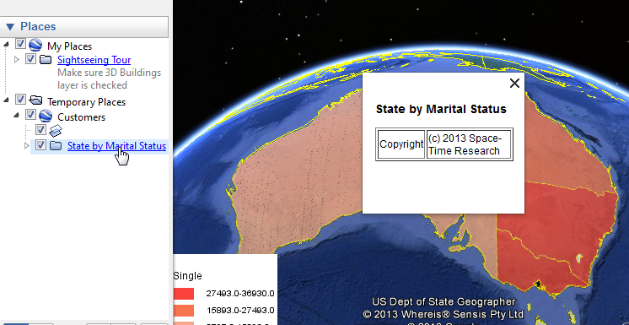Click the orange 15893.0-27493.0 legend swatch

(184, 311)
